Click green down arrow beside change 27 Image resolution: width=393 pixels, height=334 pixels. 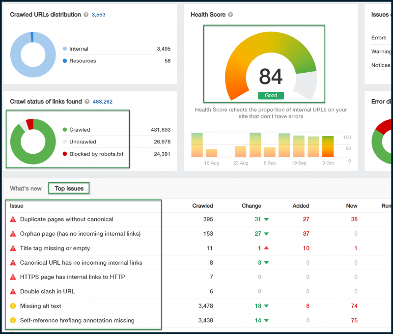click(x=266, y=234)
